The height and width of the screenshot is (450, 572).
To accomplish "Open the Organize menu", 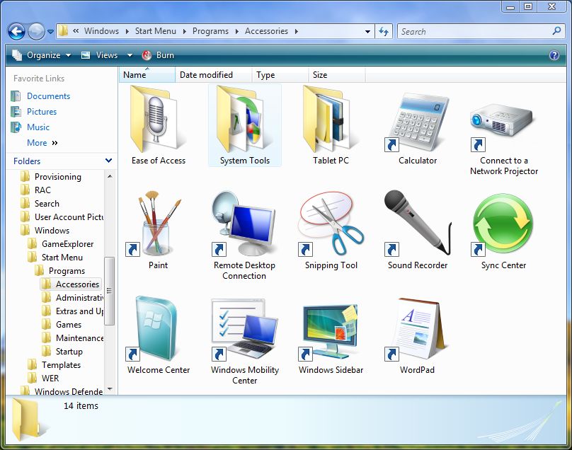I will coord(41,55).
